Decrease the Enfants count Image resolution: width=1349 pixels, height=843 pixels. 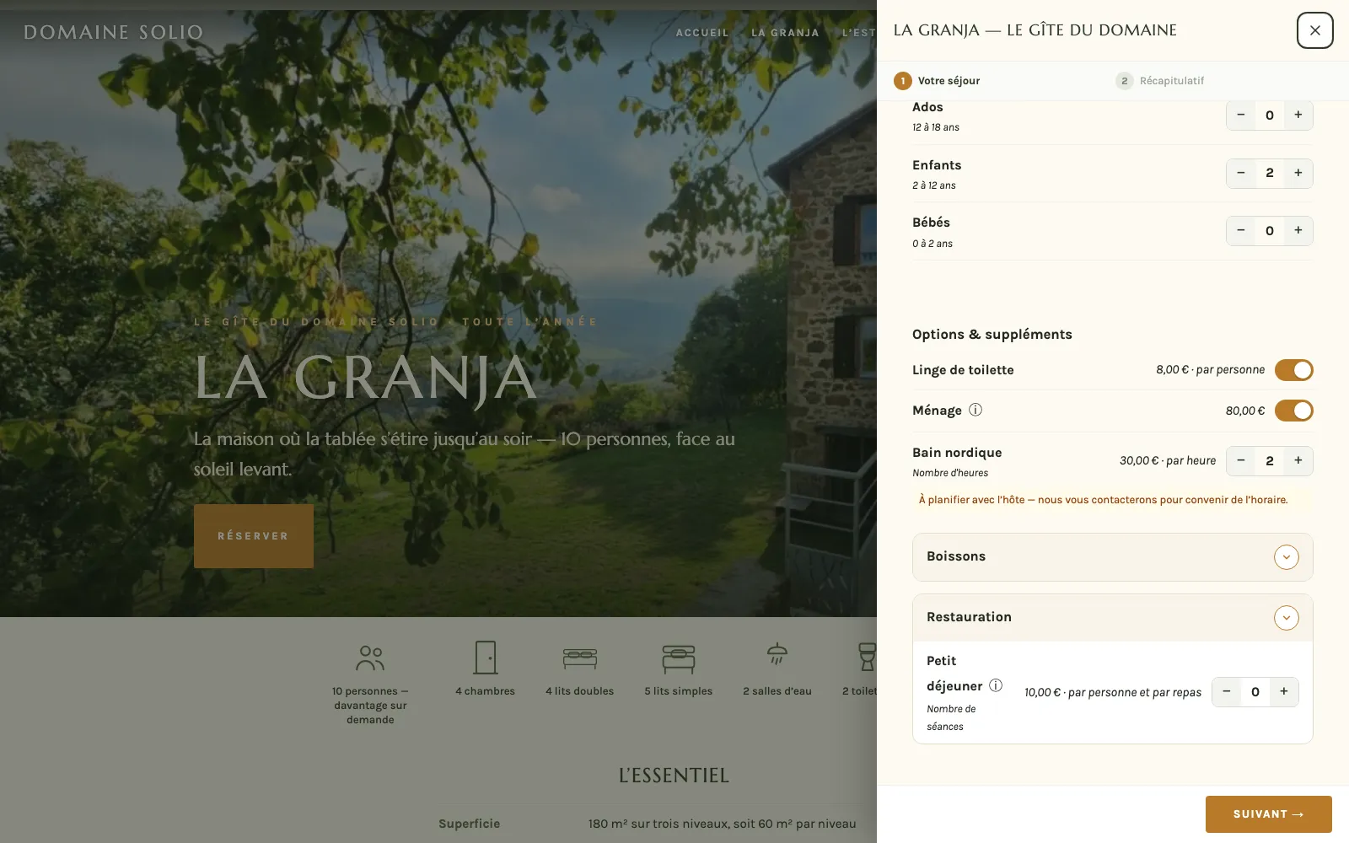(x=1241, y=173)
